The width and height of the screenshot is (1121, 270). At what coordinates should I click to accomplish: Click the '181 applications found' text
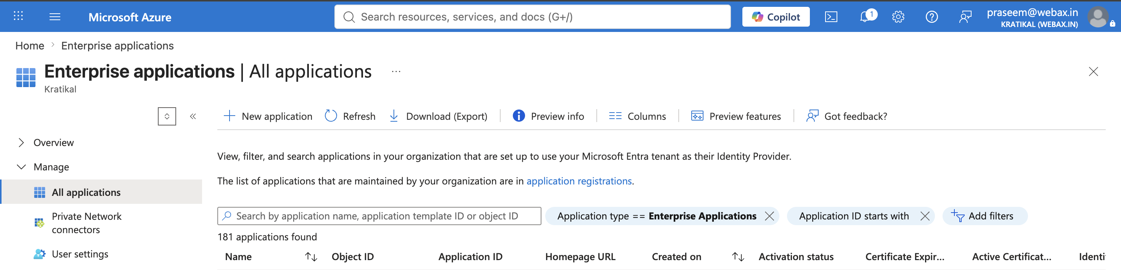[x=267, y=237]
